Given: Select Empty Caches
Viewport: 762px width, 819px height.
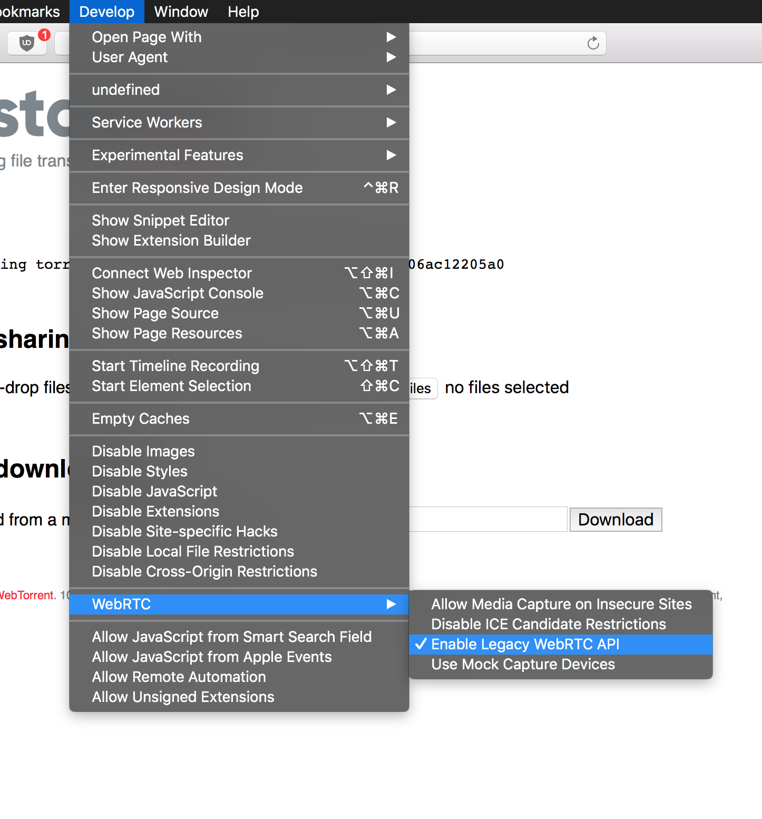Looking at the screenshot, I should point(239,418).
